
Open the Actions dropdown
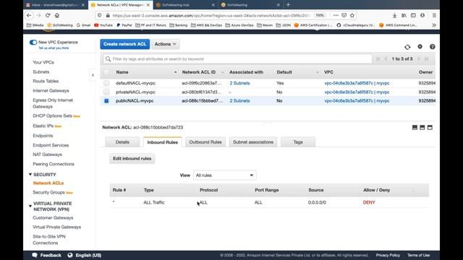[x=166, y=44]
